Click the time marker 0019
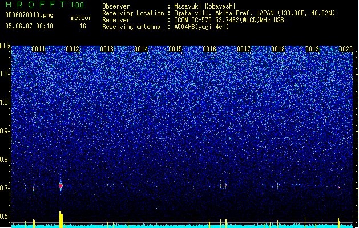This screenshot has width=359, height=228. (312, 49)
